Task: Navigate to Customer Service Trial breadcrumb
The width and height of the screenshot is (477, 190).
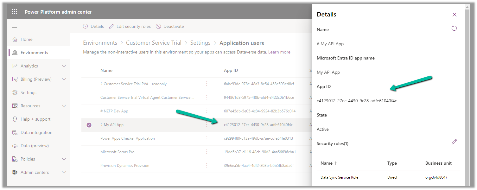Action: [x=154, y=43]
